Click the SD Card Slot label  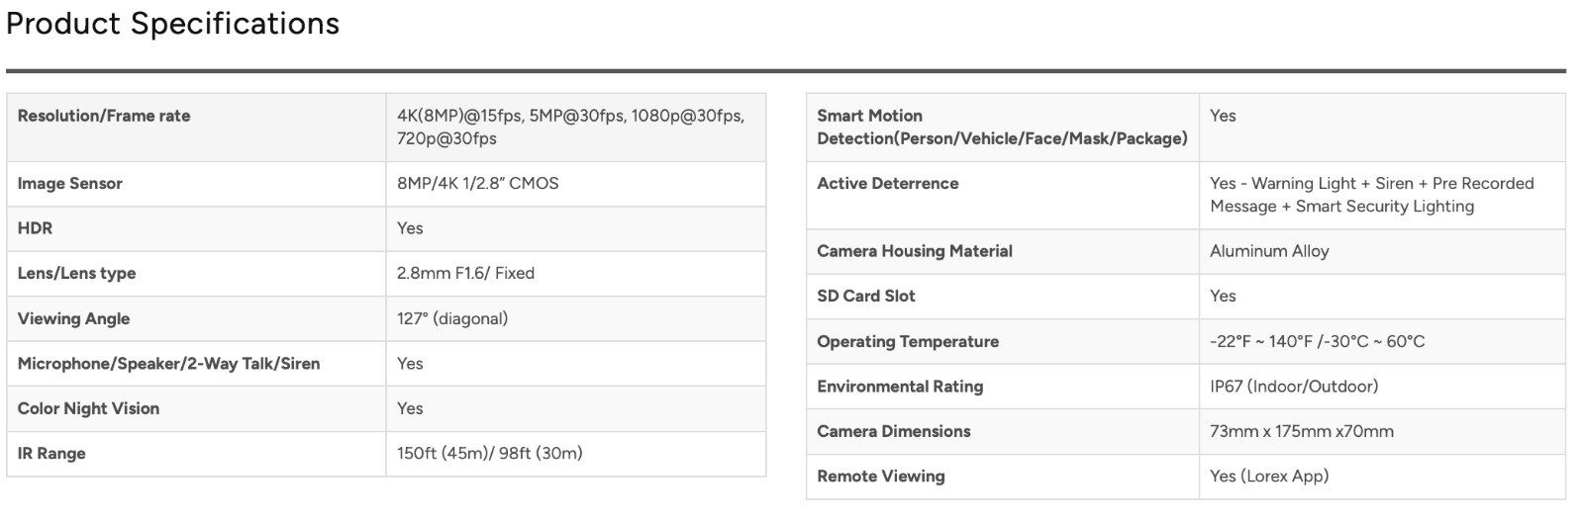[866, 297]
